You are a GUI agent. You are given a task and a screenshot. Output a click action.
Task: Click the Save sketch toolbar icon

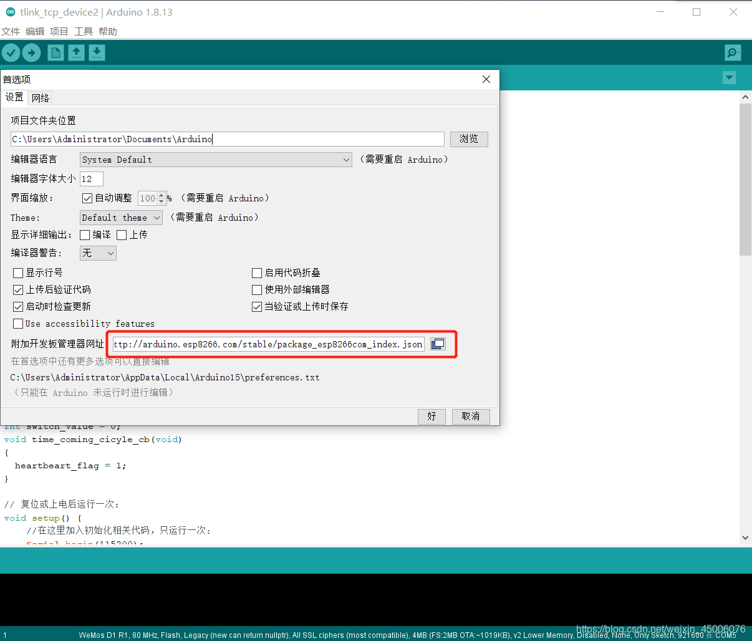[96, 52]
